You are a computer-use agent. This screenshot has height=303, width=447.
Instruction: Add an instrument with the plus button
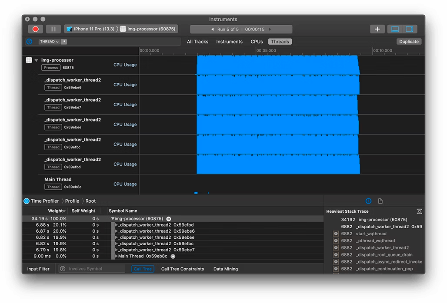377,29
